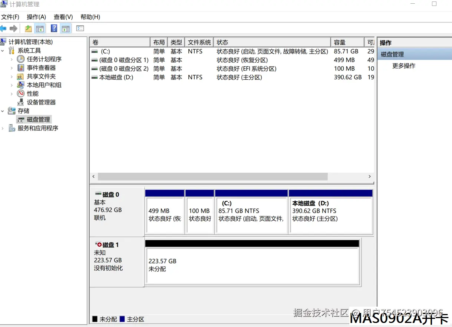Viewport: 452px width, 327px height.
Task: Collapse the 系统工具 tree node
Action: tap(3, 51)
